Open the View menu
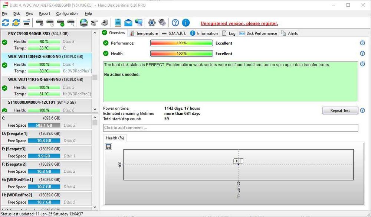This screenshot has height=217, width=371. (29, 13)
